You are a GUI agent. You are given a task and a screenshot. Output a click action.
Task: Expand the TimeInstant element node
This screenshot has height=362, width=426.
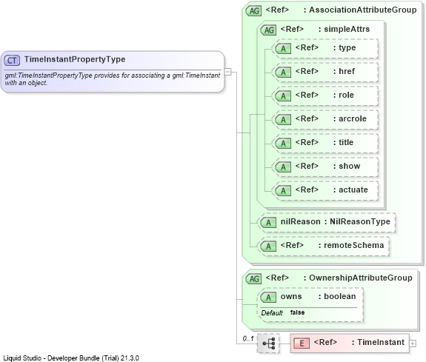tap(413, 343)
